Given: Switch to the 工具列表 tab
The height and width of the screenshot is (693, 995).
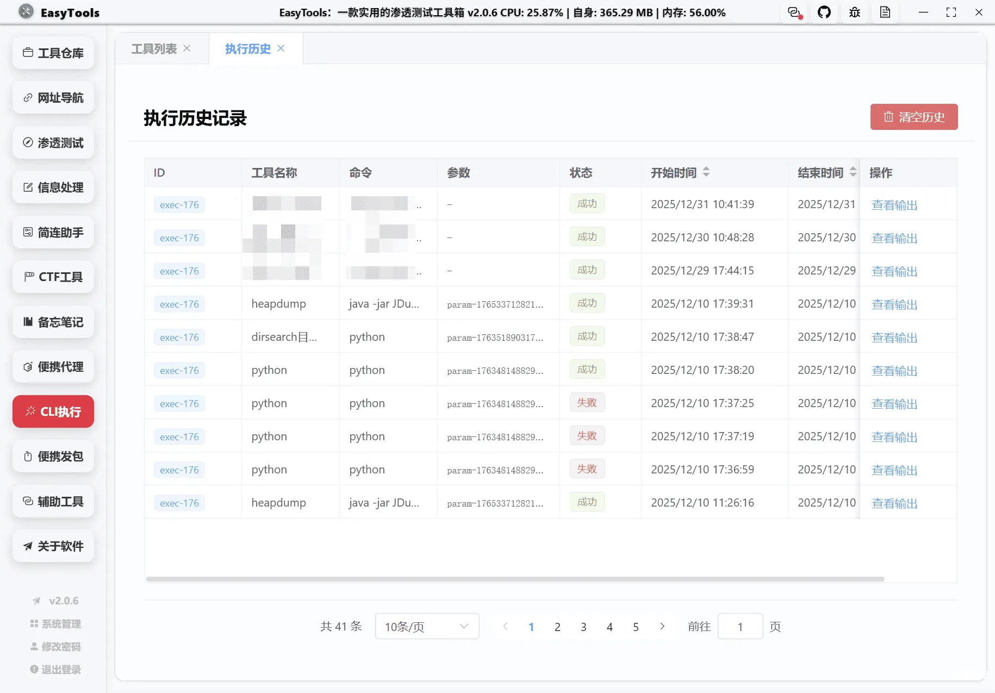Looking at the screenshot, I should 154,48.
